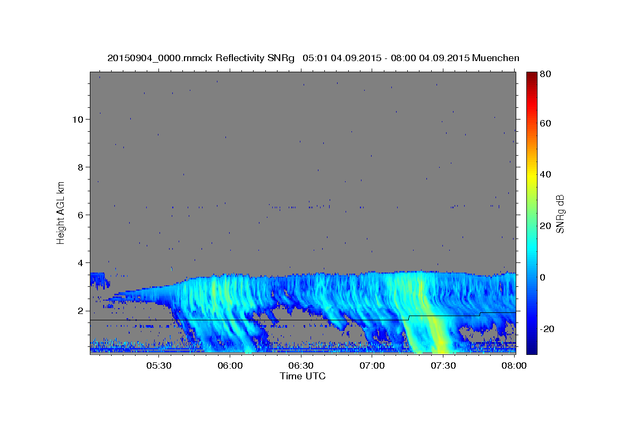Screen dimensions: 638x425
Task: Click the height tick label 2
Action: [81, 311]
